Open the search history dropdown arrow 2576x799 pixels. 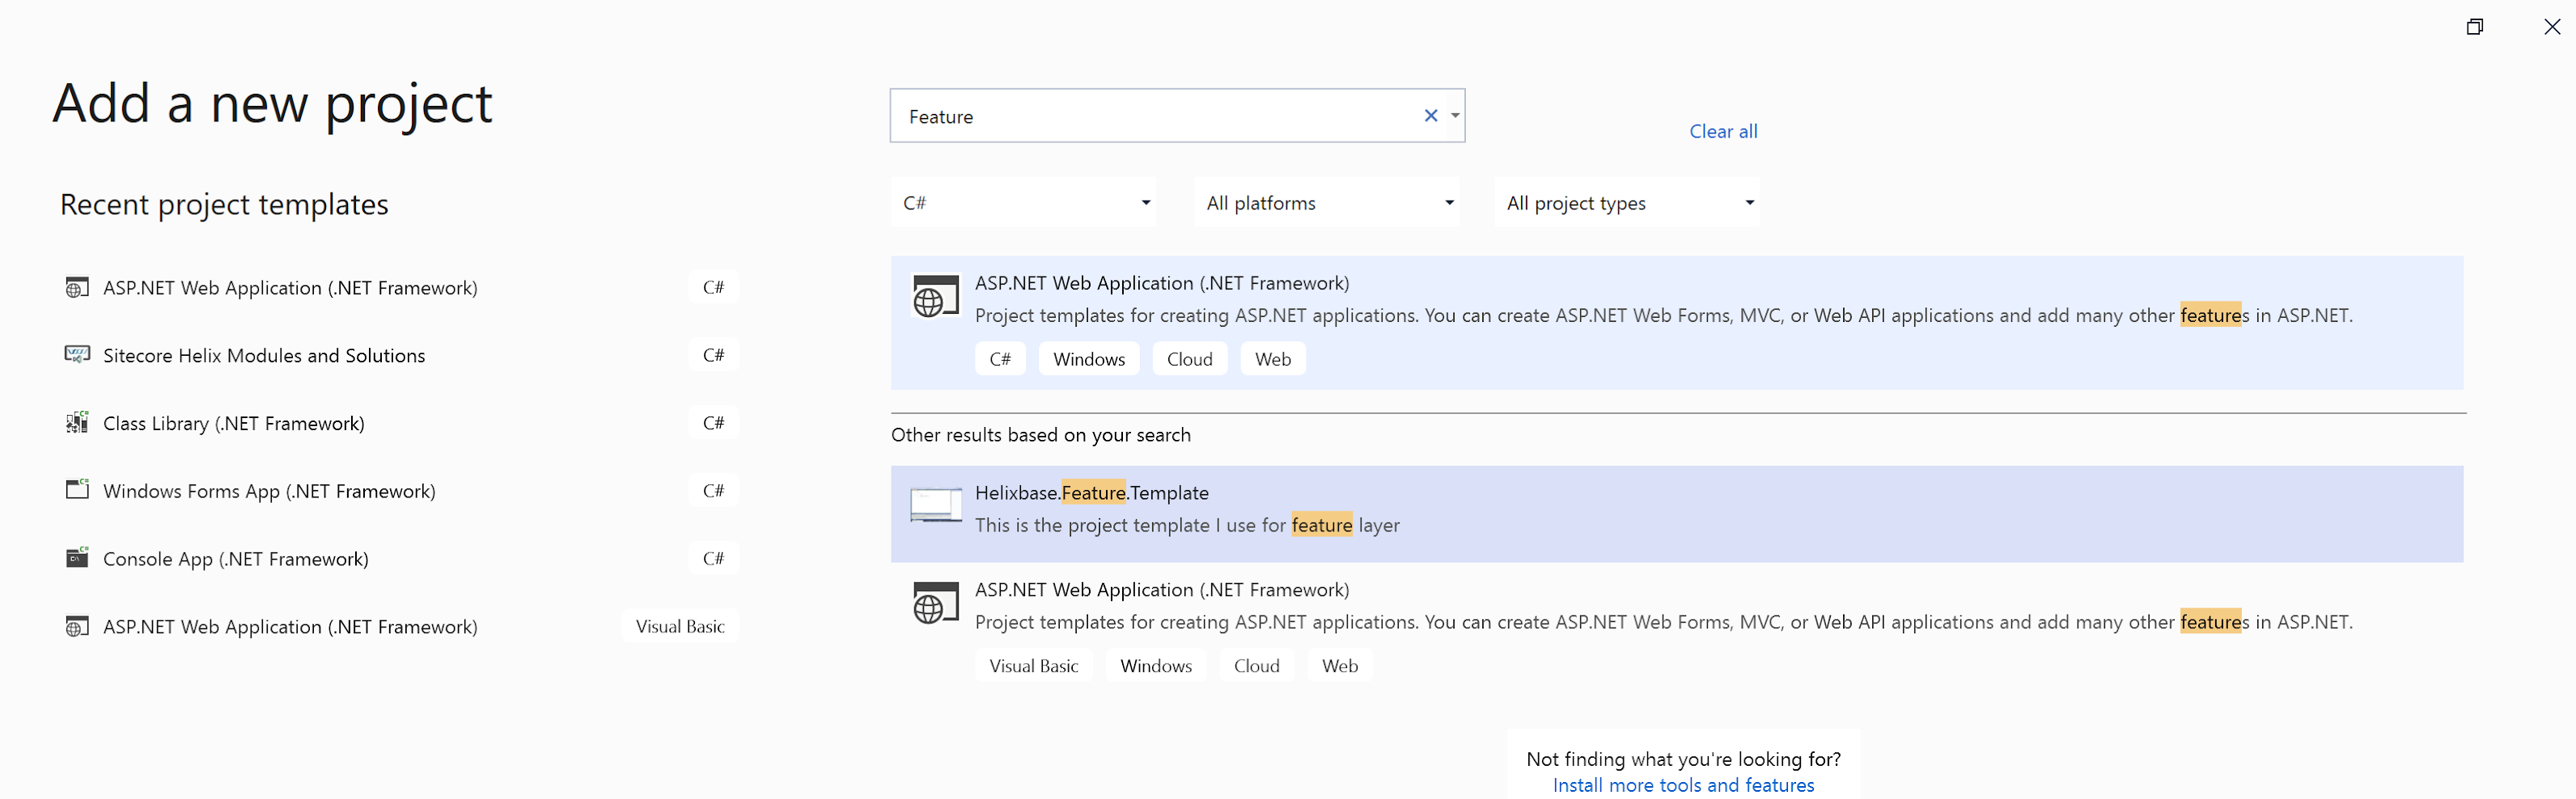[x=1455, y=116]
